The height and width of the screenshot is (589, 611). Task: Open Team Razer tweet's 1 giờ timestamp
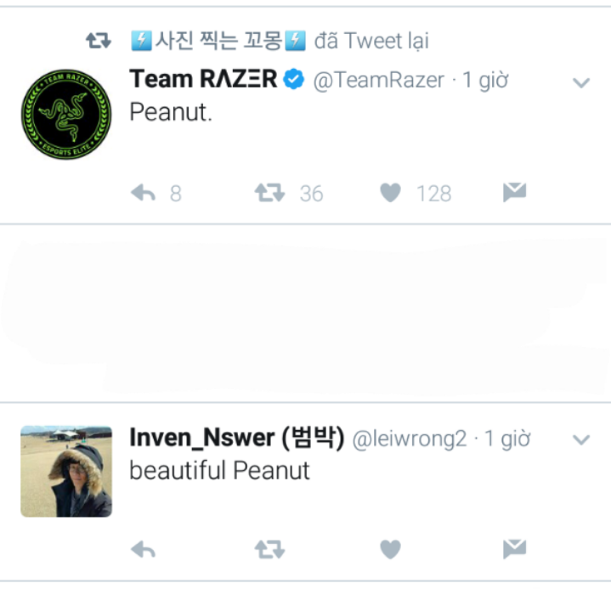(486, 81)
